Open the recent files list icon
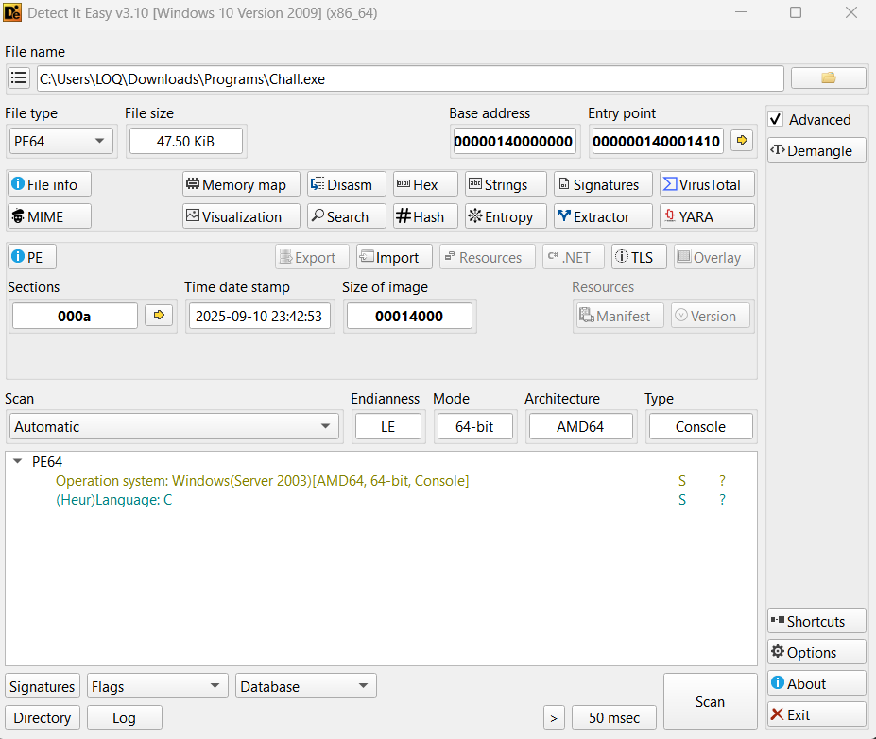The image size is (876, 739). coord(19,78)
